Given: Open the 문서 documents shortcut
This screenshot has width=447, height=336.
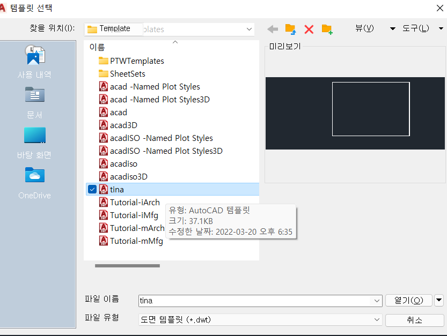Looking at the screenshot, I should click(34, 103).
